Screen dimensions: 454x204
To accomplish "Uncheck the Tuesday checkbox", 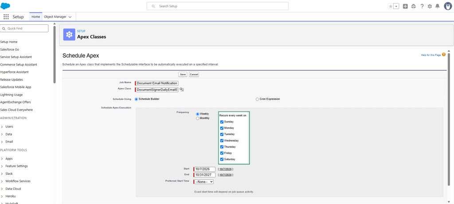I will [x=222, y=135].
